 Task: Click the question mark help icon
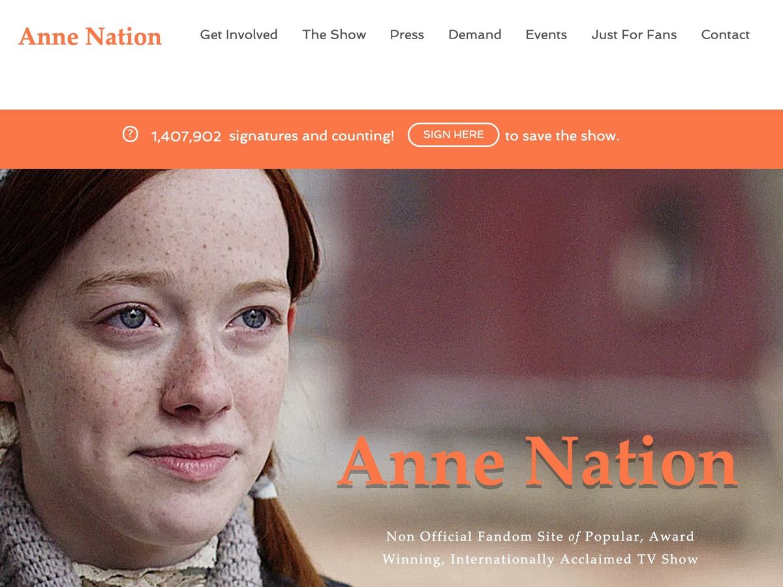pyautogui.click(x=130, y=135)
